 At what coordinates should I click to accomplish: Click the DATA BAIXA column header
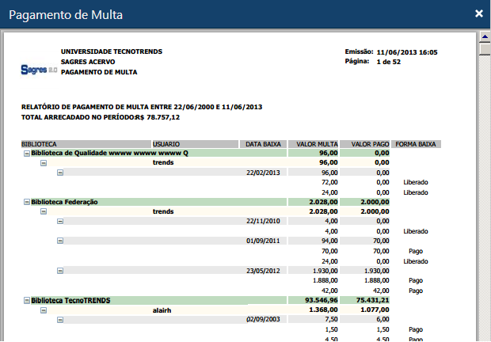pyautogui.click(x=262, y=144)
